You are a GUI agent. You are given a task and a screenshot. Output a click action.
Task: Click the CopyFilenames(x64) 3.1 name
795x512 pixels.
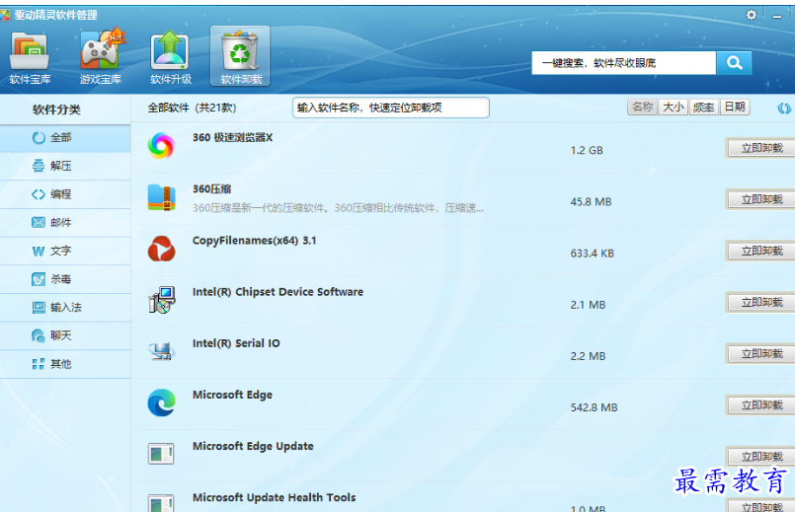[254, 241]
